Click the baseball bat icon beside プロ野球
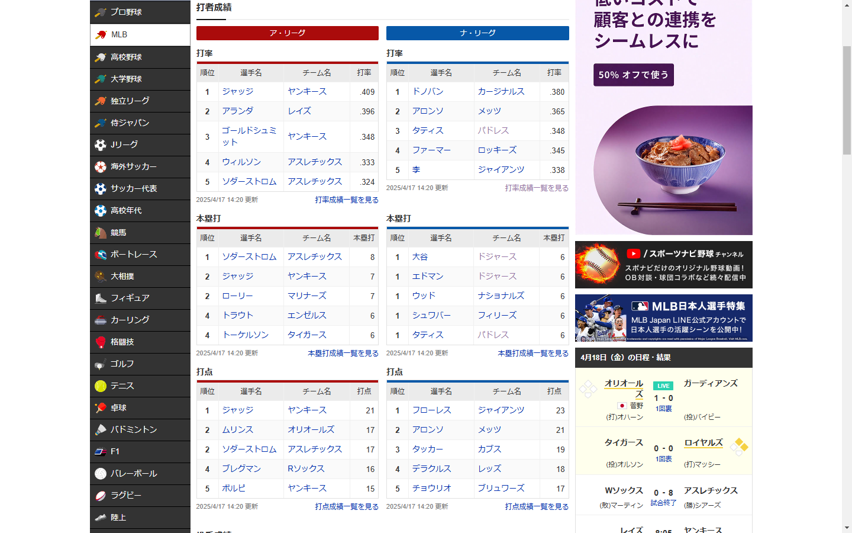 click(x=101, y=12)
